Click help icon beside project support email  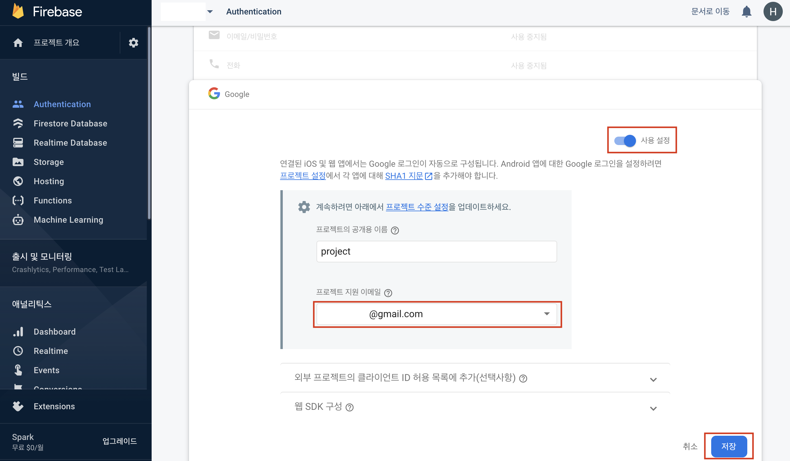pyautogui.click(x=388, y=293)
